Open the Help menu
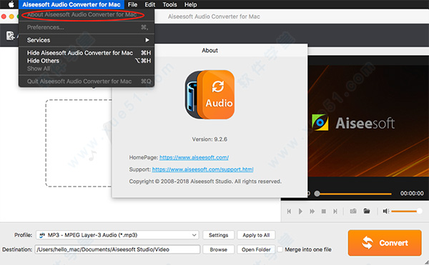429x265 pixels. [190, 4]
